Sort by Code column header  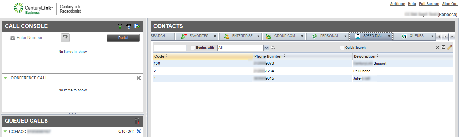click(203, 56)
